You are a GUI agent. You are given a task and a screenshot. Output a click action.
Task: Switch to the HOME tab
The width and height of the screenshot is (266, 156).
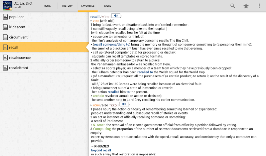pos(47,6)
